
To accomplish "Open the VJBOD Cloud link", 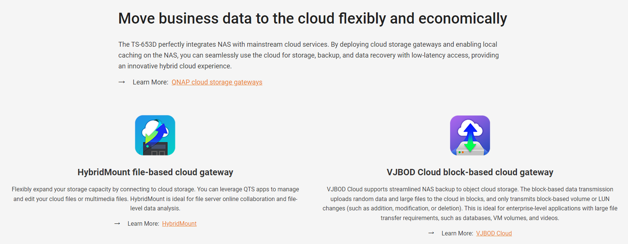I will pyautogui.click(x=494, y=234).
